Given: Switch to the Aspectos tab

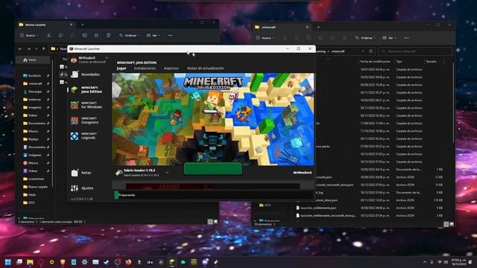Looking at the screenshot, I should tap(171, 68).
